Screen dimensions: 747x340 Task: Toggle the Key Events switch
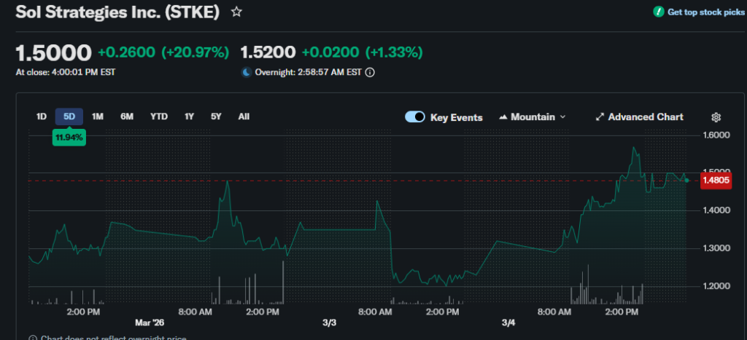pos(415,117)
